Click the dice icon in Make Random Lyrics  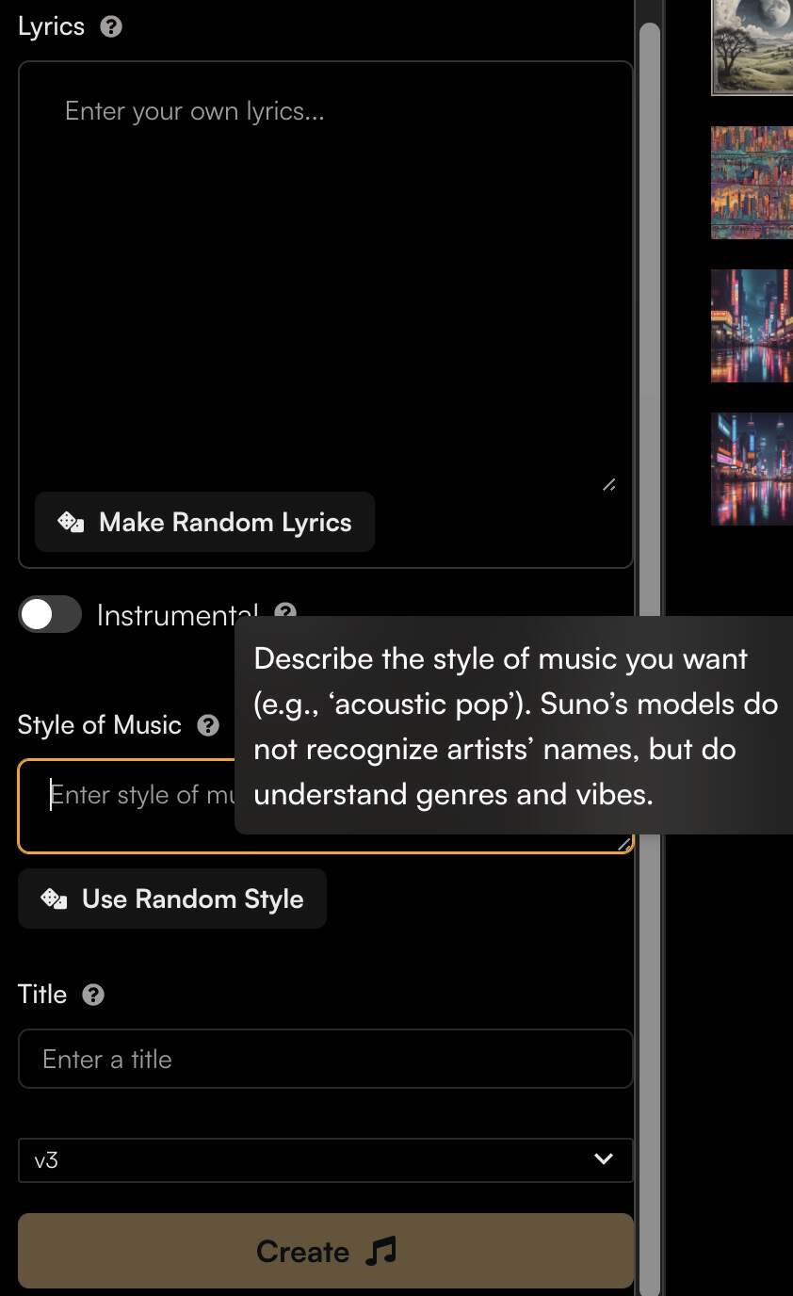(x=71, y=522)
